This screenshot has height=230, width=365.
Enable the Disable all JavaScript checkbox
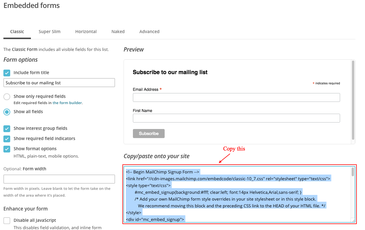(x=7, y=221)
